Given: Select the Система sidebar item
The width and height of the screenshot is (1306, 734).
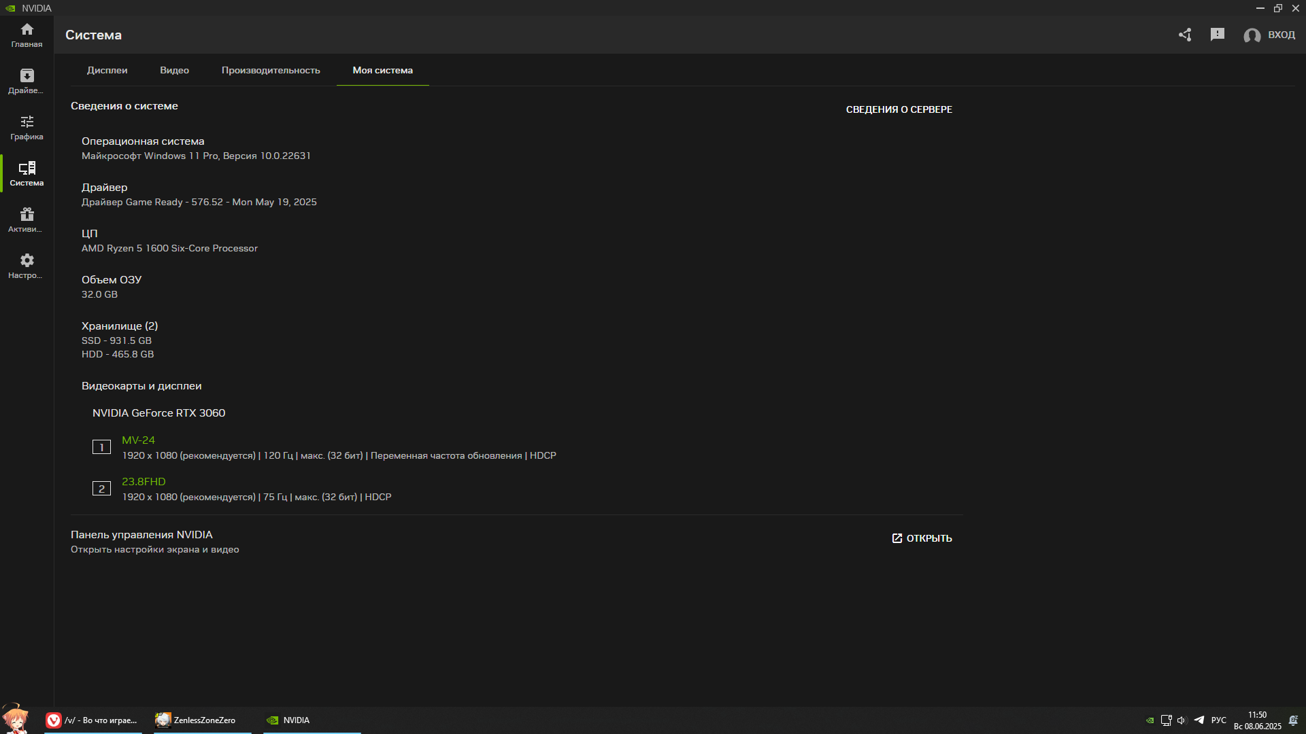Looking at the screenshot, I should point(27,174).
